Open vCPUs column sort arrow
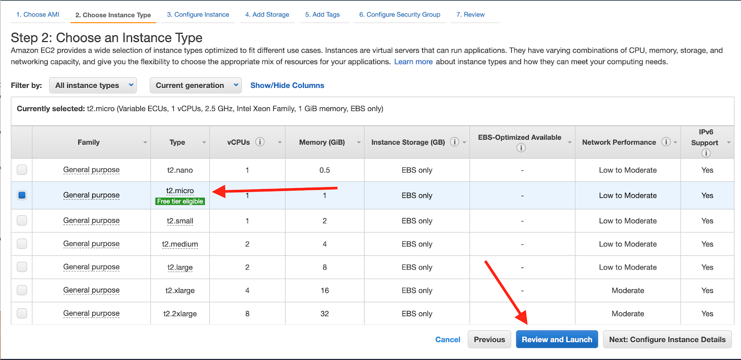This screenshot has height=360, width=741. (x=280, y=142)
